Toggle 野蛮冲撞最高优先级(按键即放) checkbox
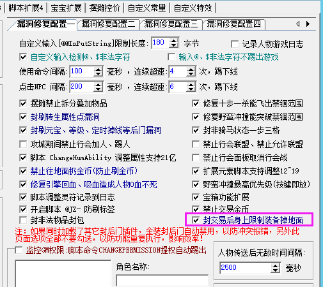 (196, 184)
